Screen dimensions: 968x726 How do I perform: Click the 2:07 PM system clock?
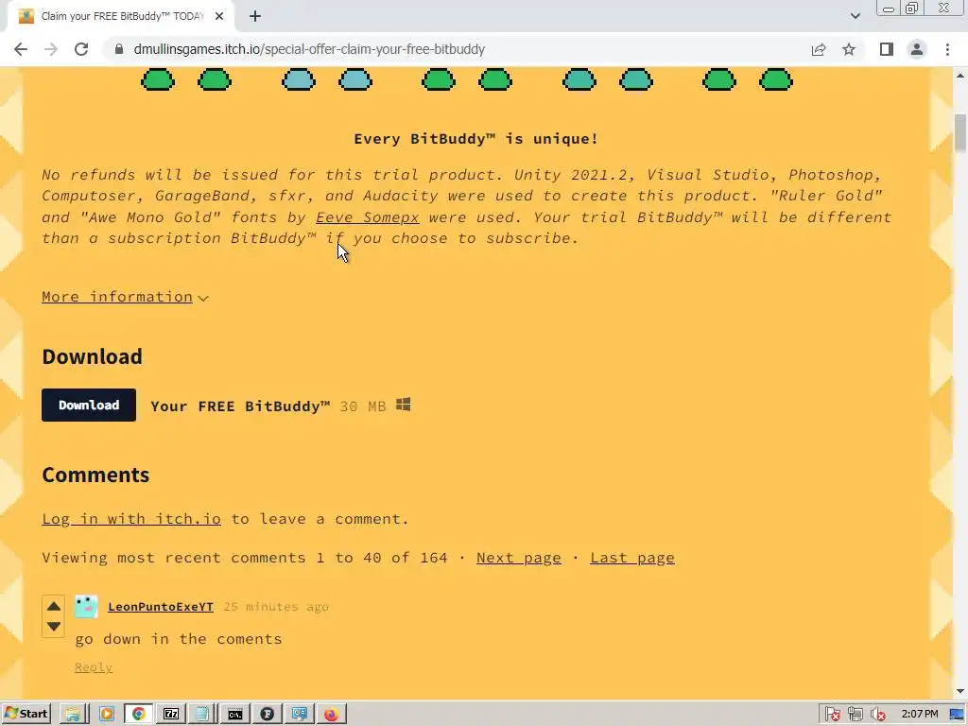(x=919, y=715)
